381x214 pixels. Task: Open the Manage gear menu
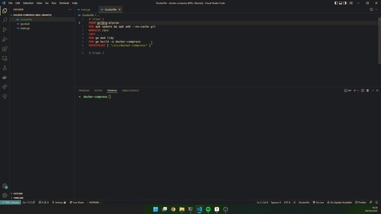pos(5,196)
